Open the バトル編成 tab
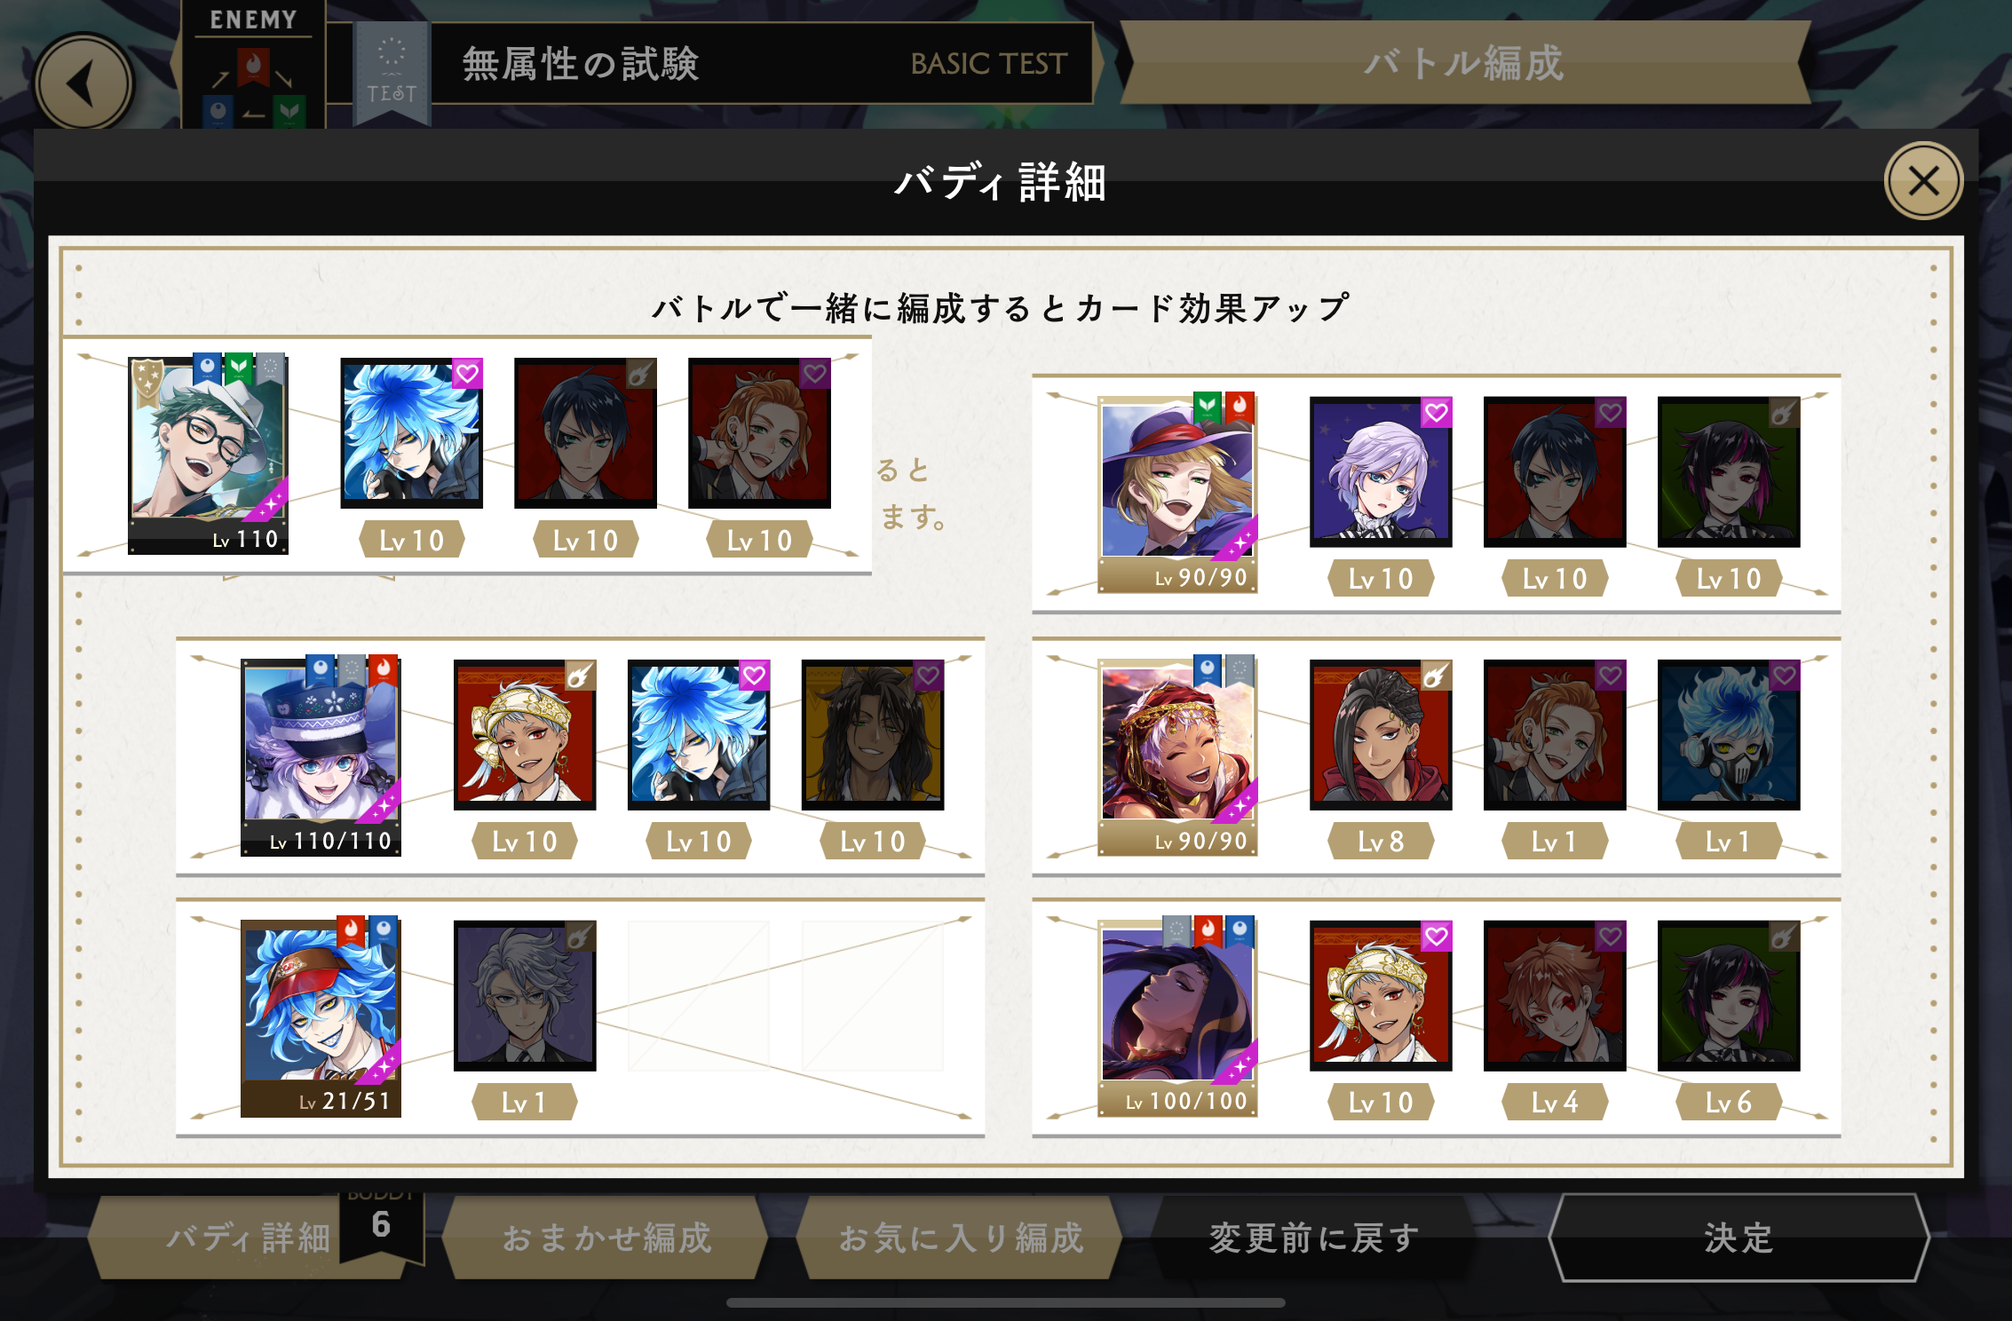This screenshot has width=2012, height=1321. coord(1465,63)
